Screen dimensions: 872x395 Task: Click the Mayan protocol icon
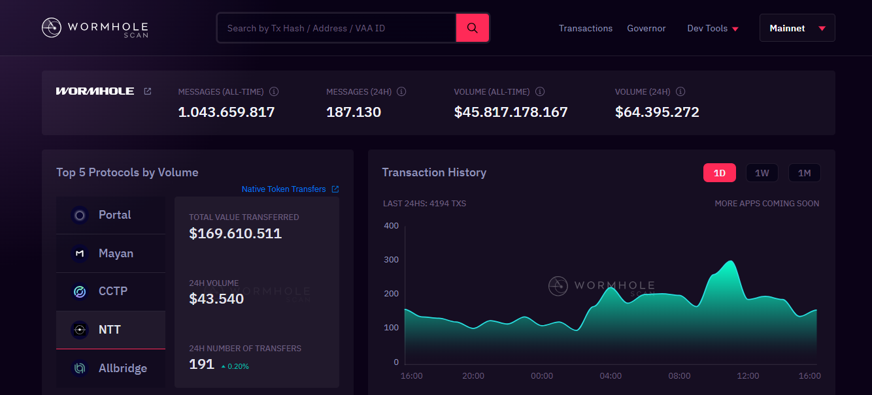[80, 253]
